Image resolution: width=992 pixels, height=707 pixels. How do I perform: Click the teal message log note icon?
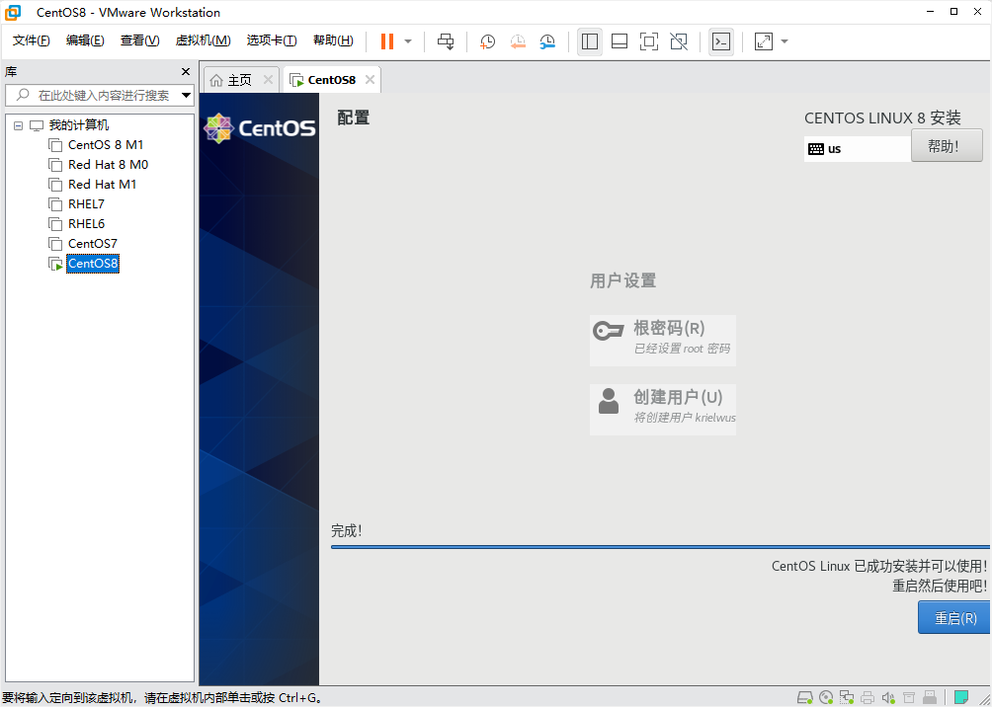pos(960,697)
